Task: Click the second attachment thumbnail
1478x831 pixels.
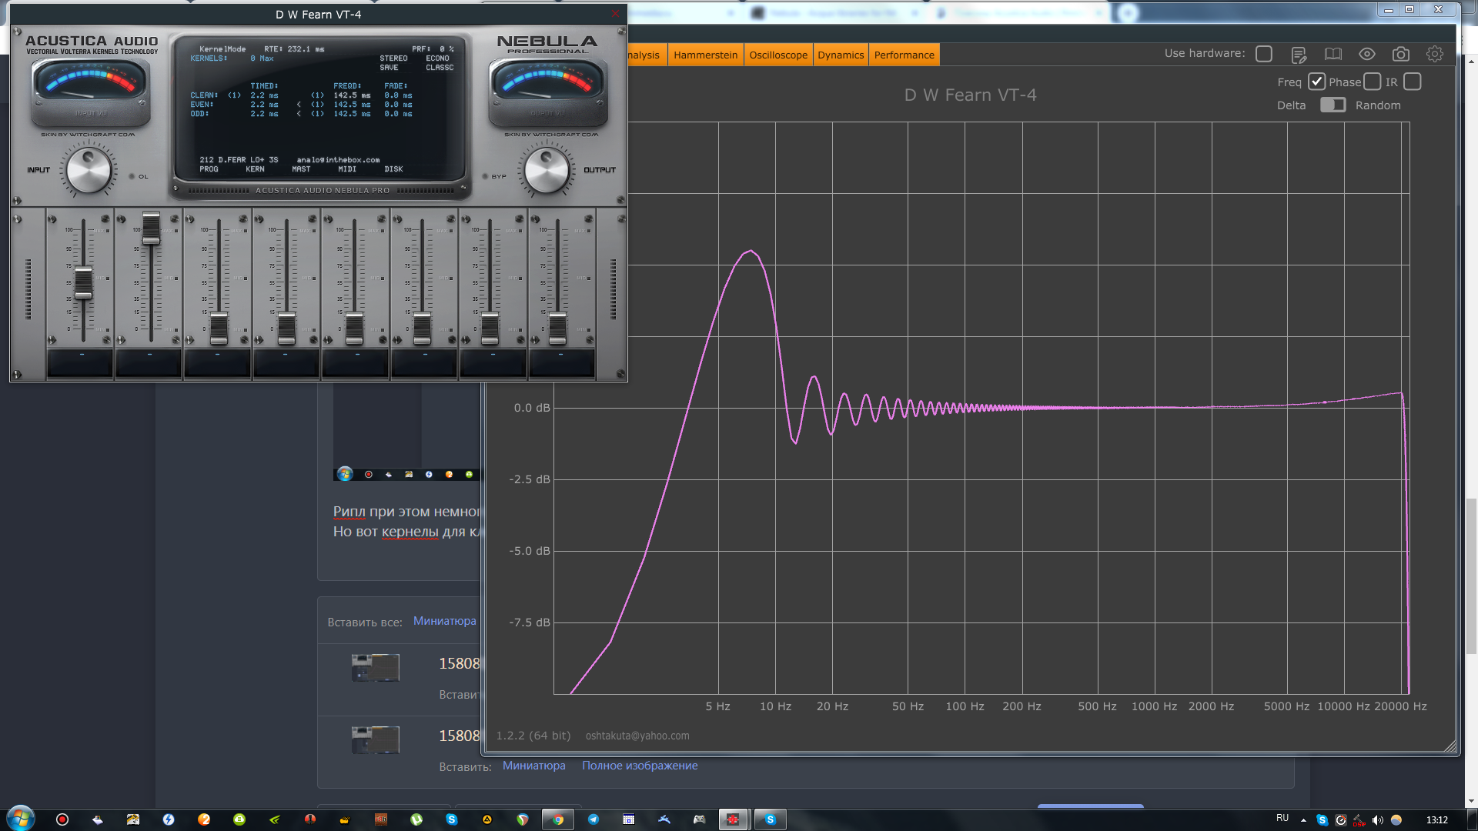Action: 376,739
